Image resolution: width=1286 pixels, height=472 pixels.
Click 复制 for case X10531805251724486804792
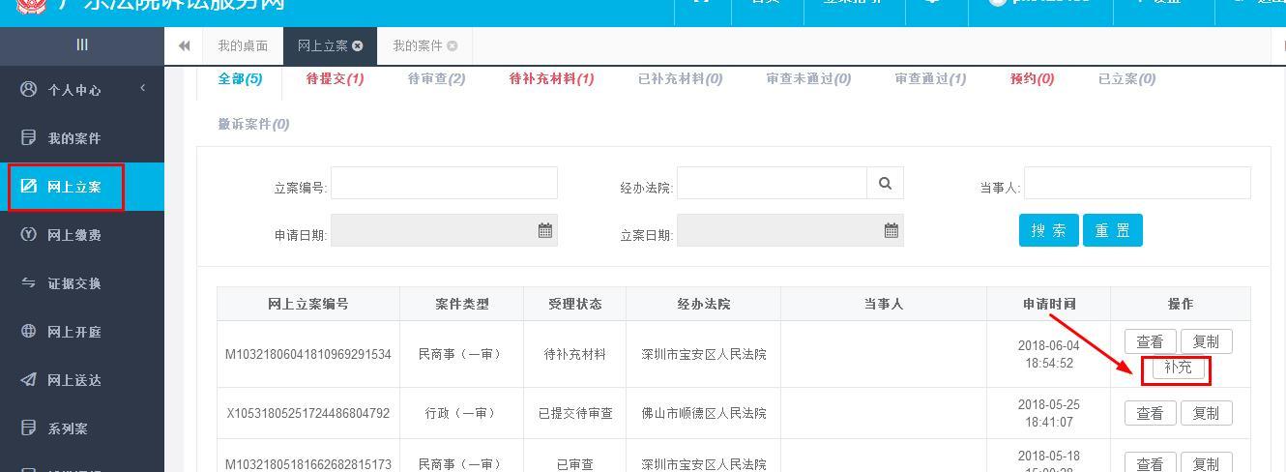pyautogui.click(x=1206, y=413)
